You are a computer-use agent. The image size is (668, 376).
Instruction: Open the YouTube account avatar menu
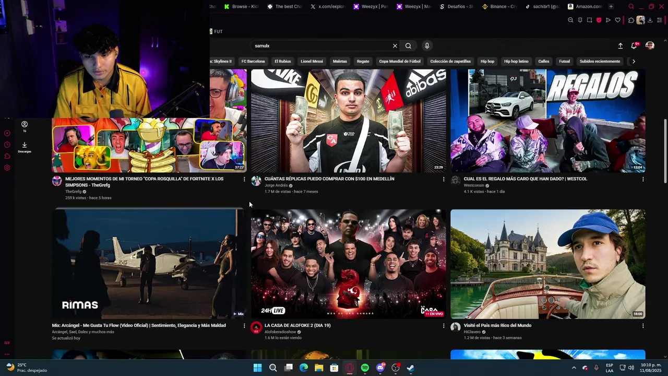coord(650,46)
